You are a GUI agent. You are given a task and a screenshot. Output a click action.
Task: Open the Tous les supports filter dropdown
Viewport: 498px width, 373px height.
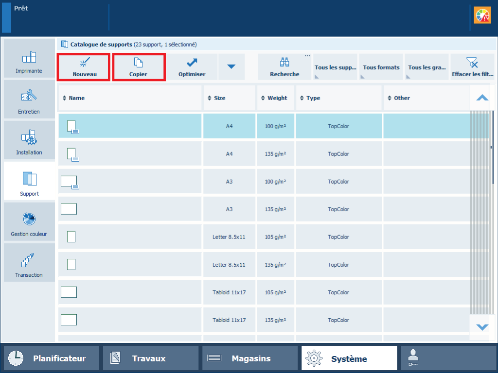(x=335, y=67)
